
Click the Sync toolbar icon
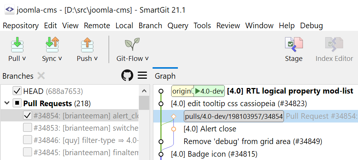tap(52, 44)
